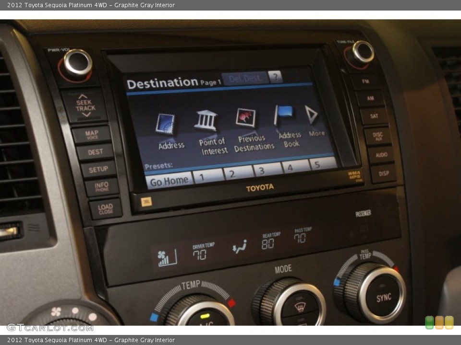The height and width of the screenshot is (345, 461).
Task: Click the fan speed indicator on climate display
Action: [167, 258]
